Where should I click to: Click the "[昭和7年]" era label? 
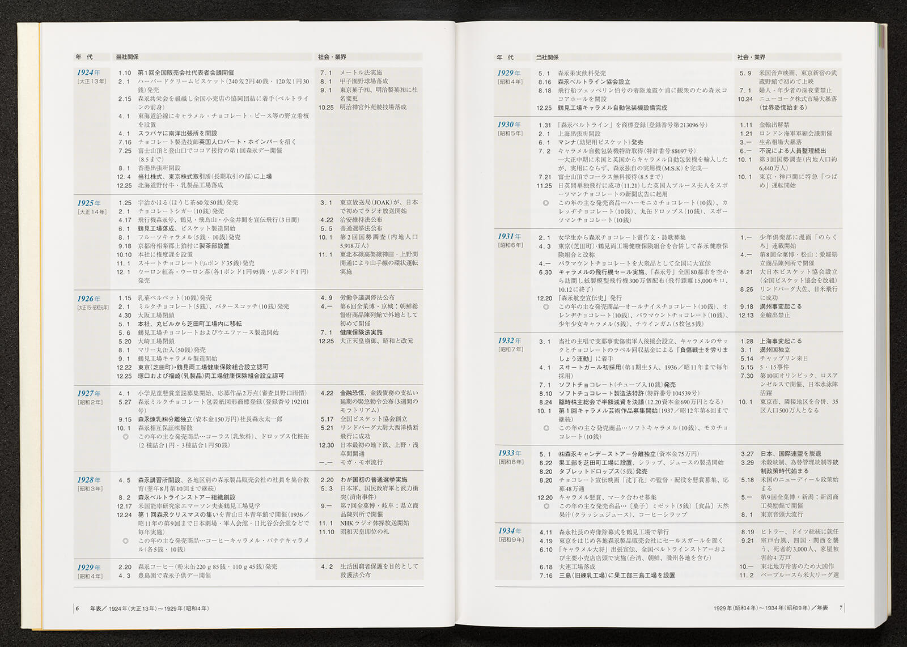pos(511,350)
